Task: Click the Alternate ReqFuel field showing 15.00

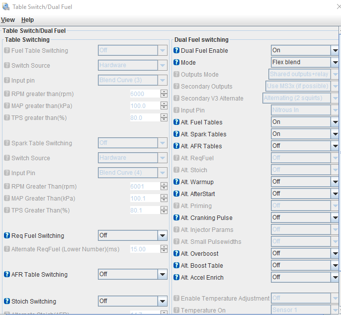Action: (145, 249)
